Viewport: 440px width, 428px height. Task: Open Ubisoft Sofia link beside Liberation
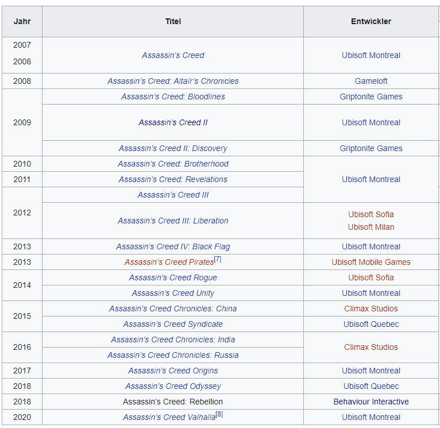click(x=371, y=214)
